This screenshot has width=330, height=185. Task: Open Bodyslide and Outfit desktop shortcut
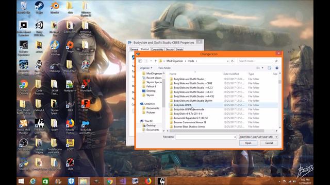(x=86, y=127)
